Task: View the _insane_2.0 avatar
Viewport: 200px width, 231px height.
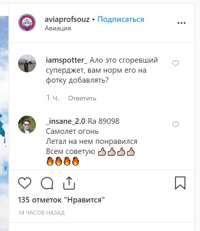Action: point(27,125)
